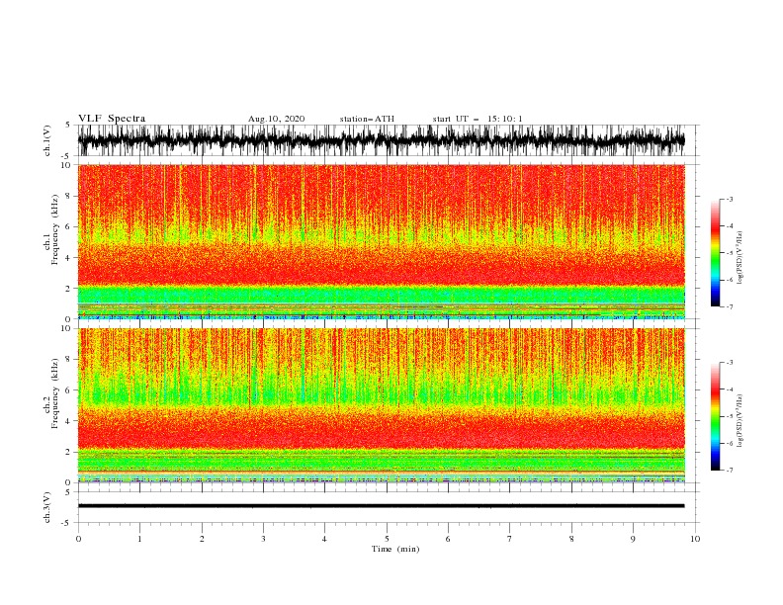Click the ch.3 voltage waveform trace
The height and width of the screenshot is (605, 783).
point(381,506)
